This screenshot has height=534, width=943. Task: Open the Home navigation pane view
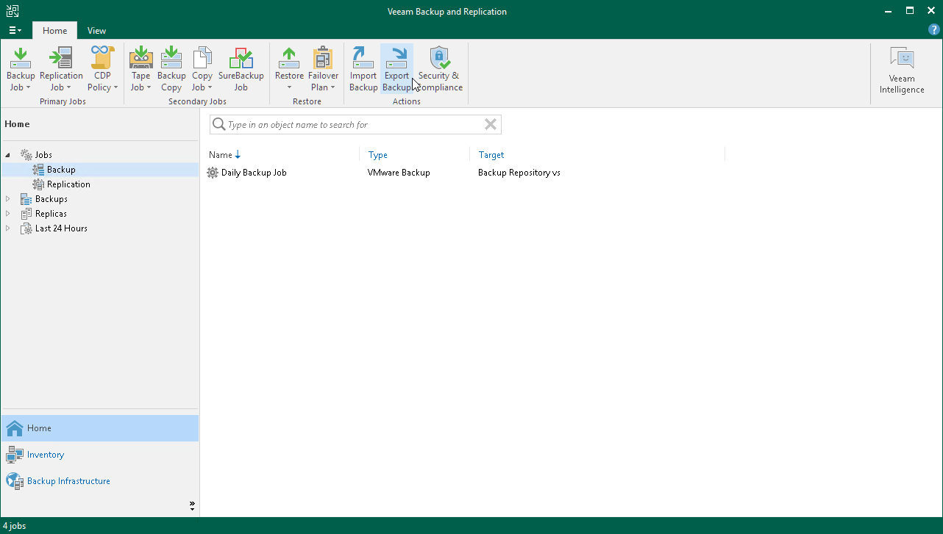(100, 428)
